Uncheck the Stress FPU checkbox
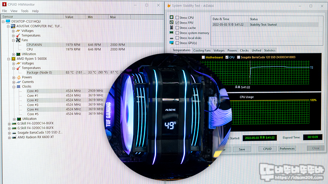This screenshot has width=328, height=184. pyautogui.click(x=177, y=23)
